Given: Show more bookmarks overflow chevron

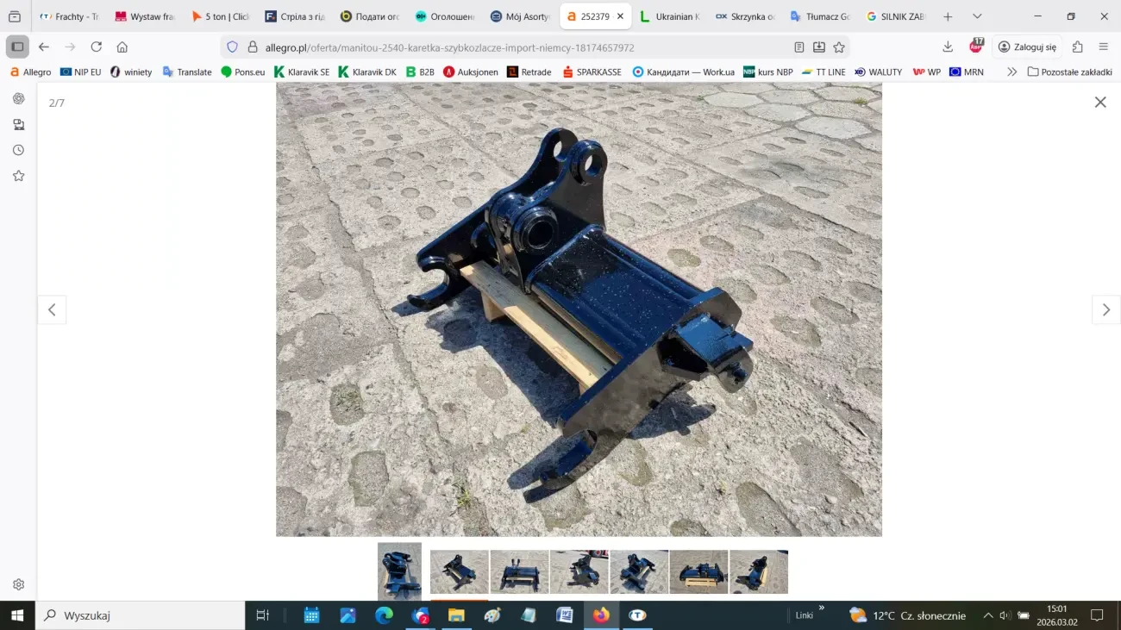Looking at the screenshot, I should pyautogui.click(x=1011, y=72).
